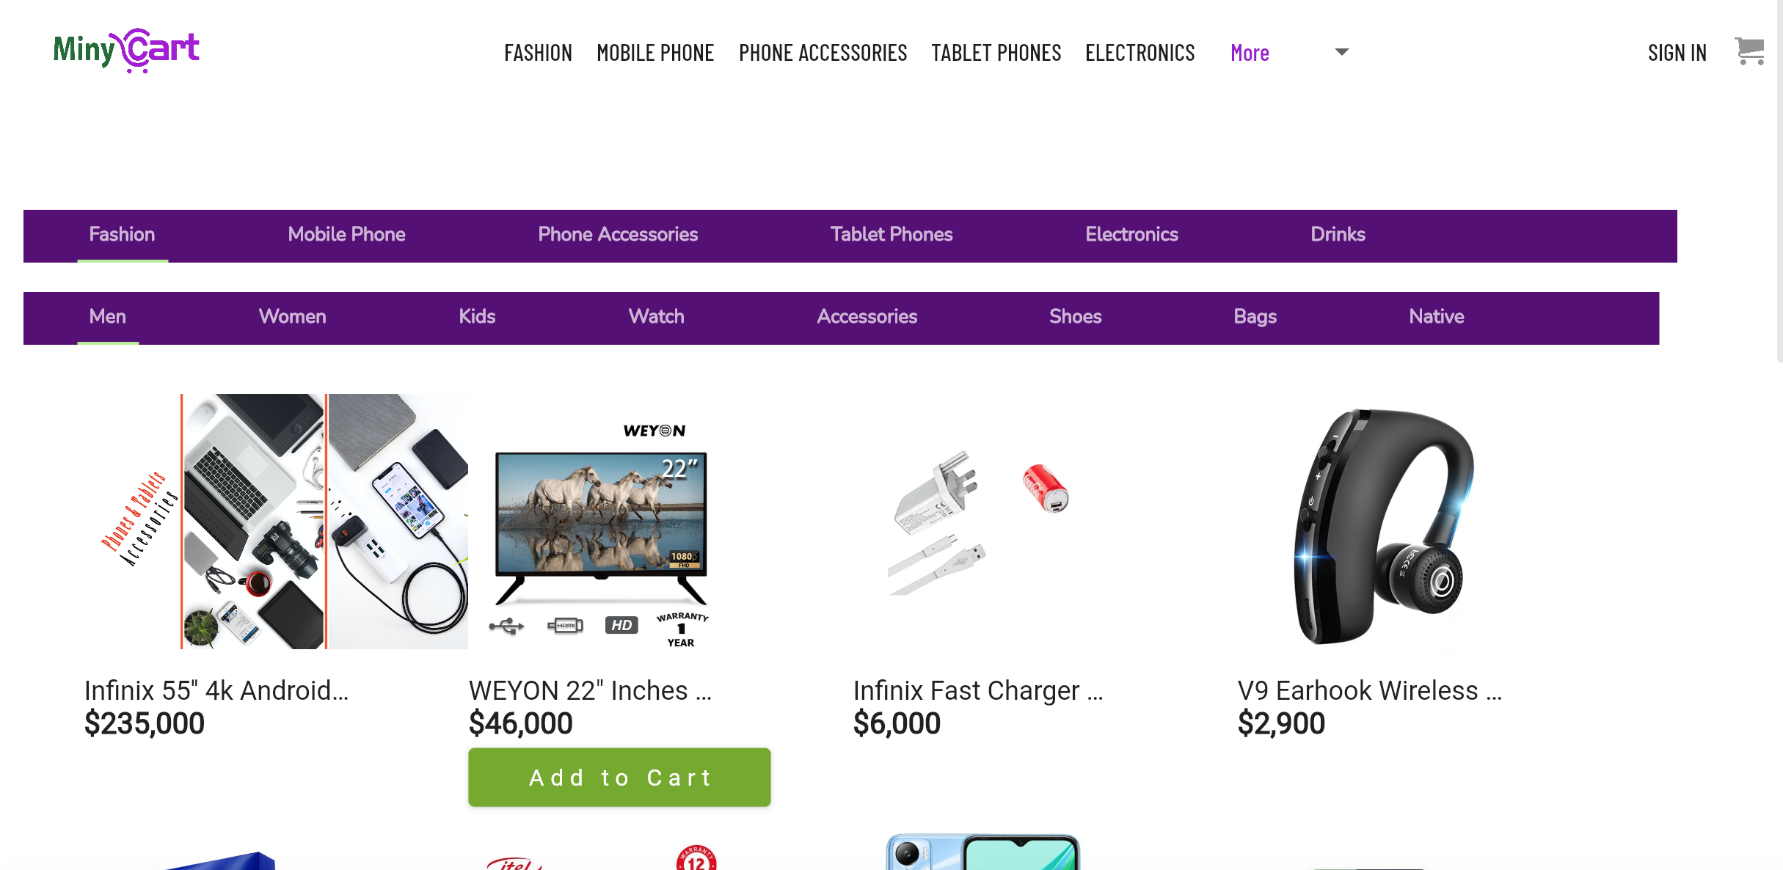This screenshot has width=1783, height=870.
Task: Click the Sign In link
Action: tap(1677, 53)
